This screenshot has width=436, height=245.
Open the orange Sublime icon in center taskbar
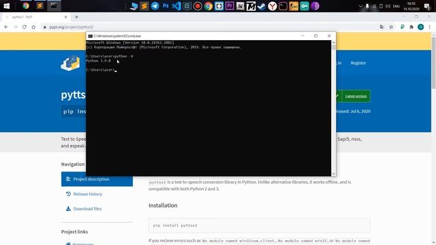[144, 6]
